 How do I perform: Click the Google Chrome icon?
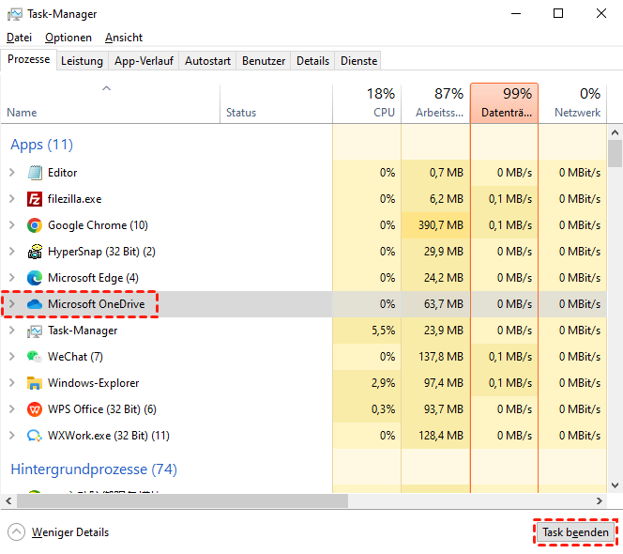pos(35,225)
